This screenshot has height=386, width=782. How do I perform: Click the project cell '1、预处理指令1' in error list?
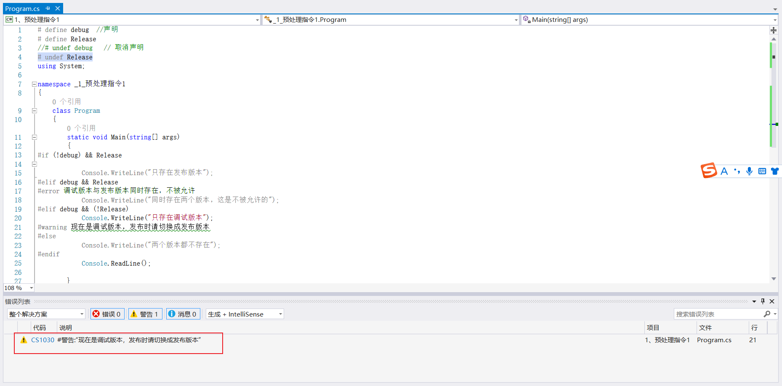click(x=668, y=340)
